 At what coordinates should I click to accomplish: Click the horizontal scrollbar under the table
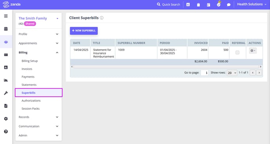coord(166,66)
